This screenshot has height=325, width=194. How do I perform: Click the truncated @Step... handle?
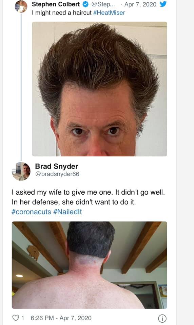click(x=103, y=4)
